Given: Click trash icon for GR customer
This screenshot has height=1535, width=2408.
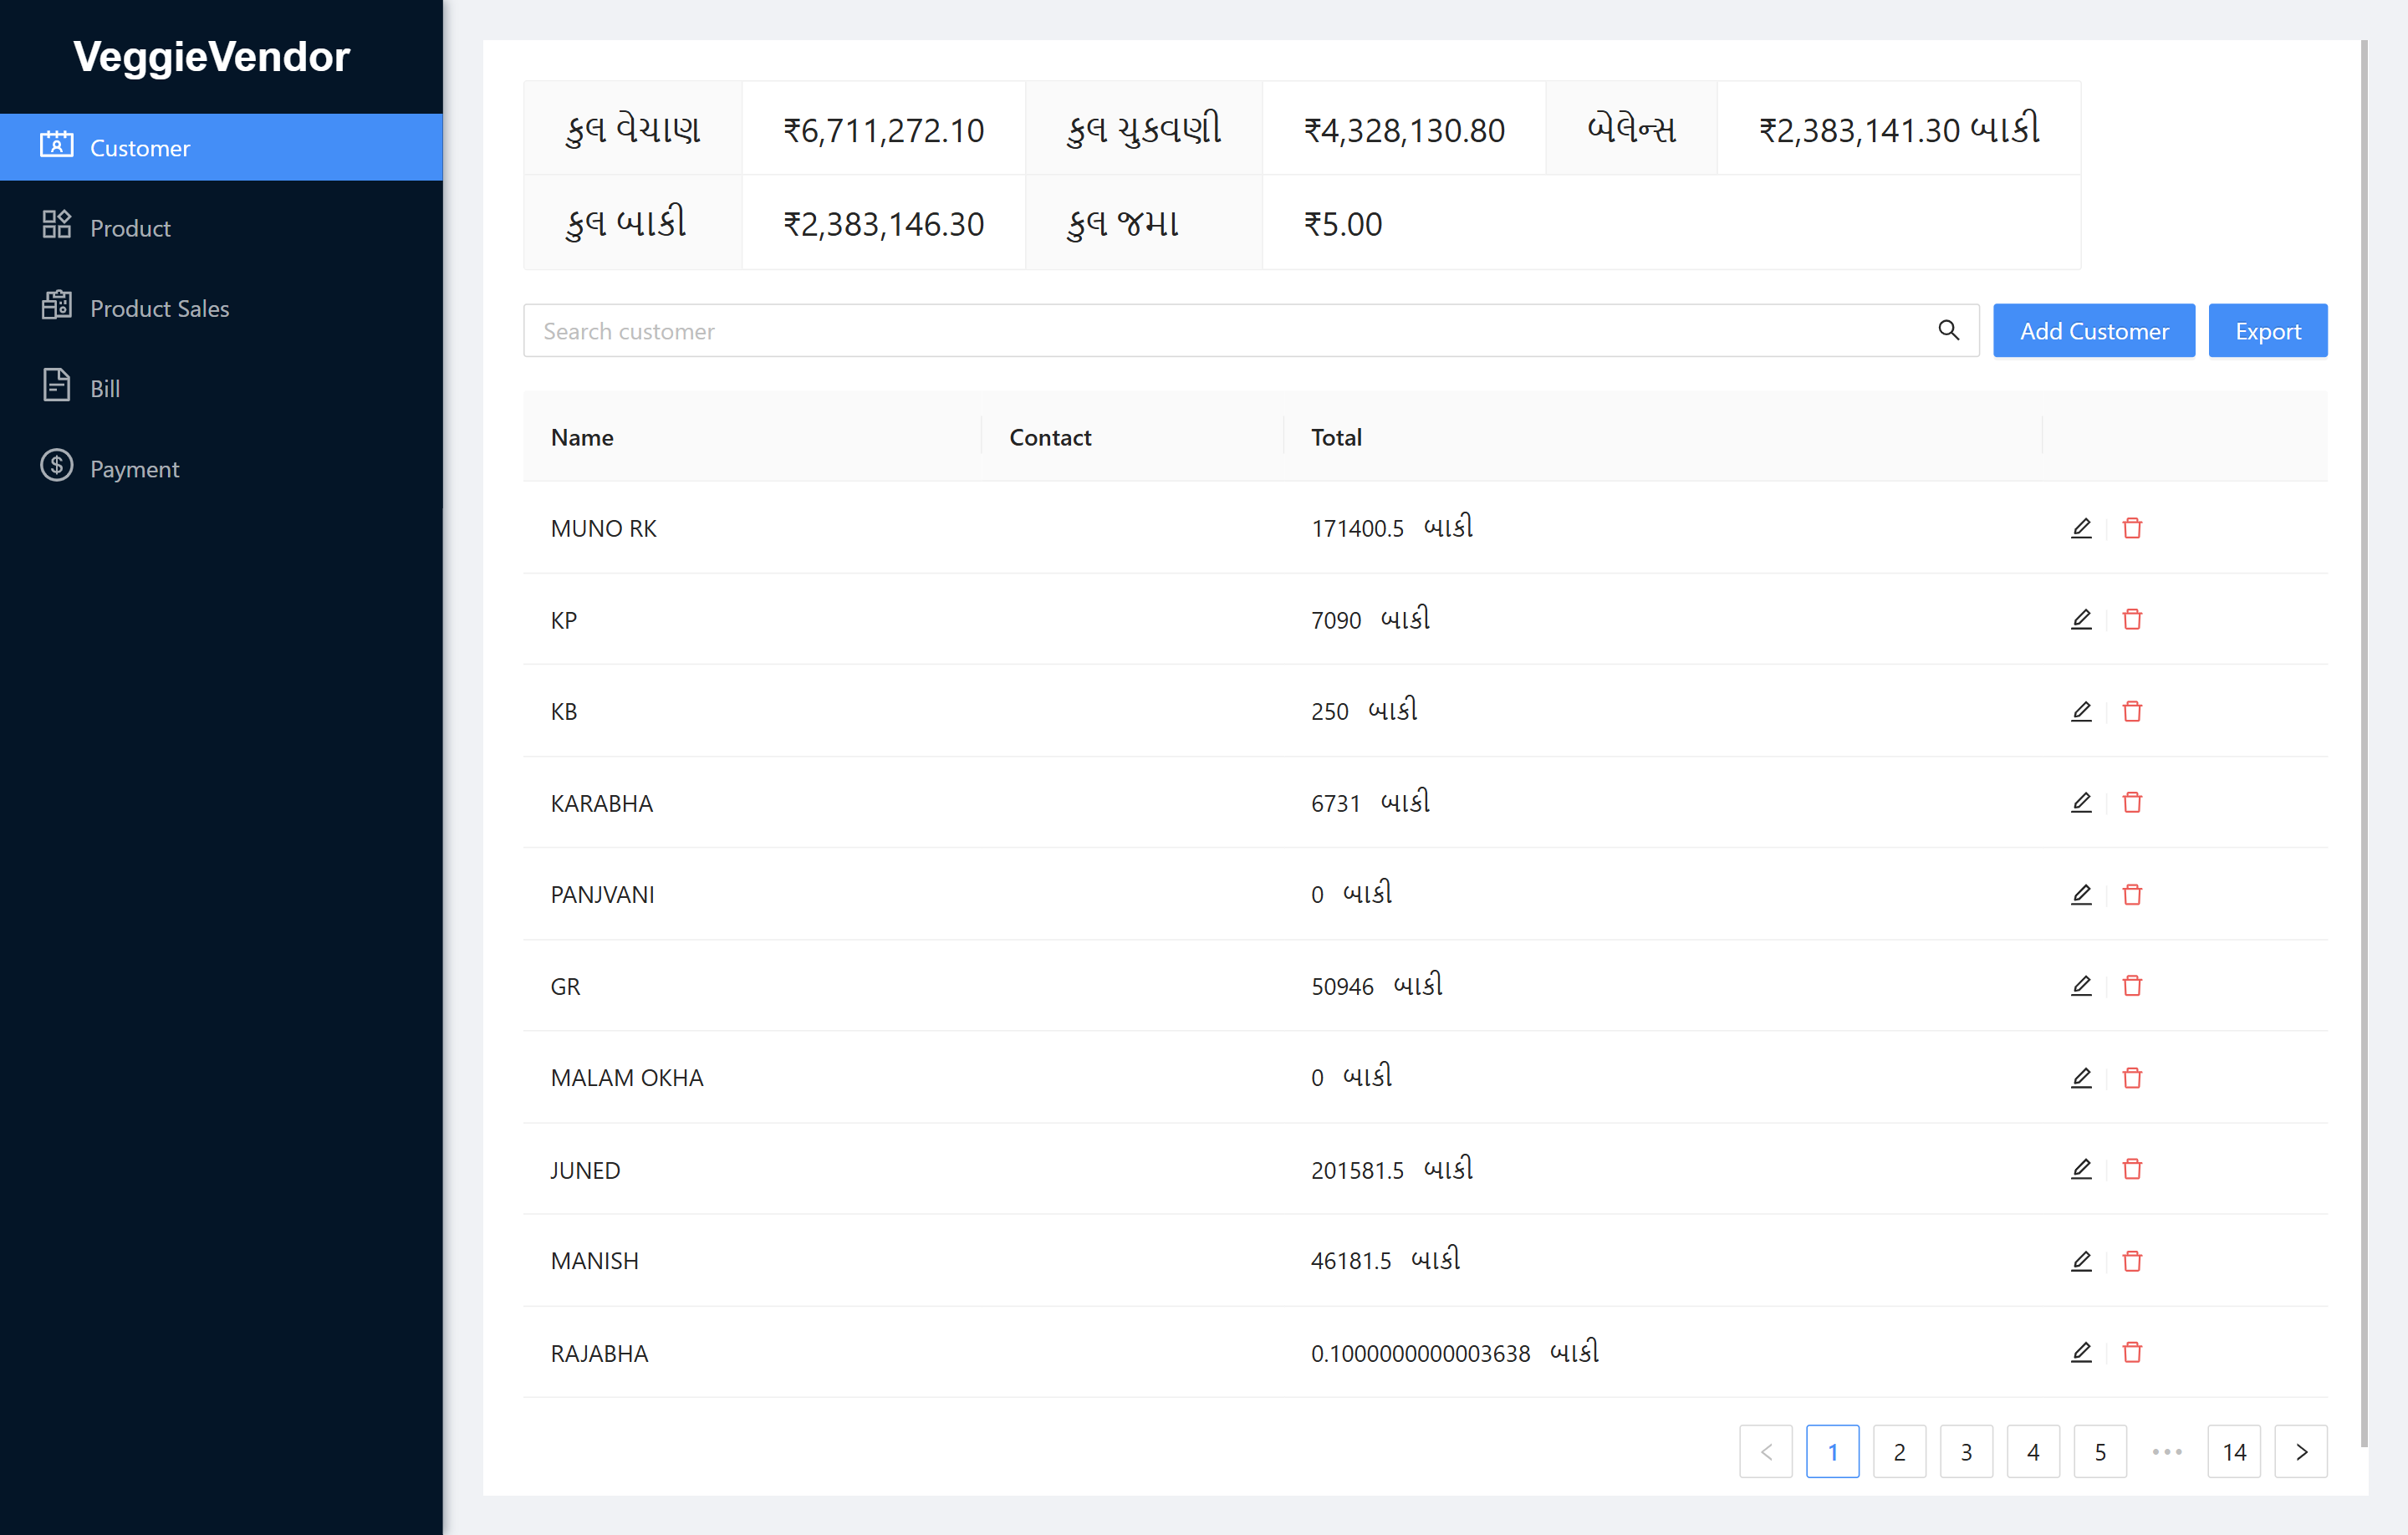Looking at the screenshot, I should point(2132,986).
